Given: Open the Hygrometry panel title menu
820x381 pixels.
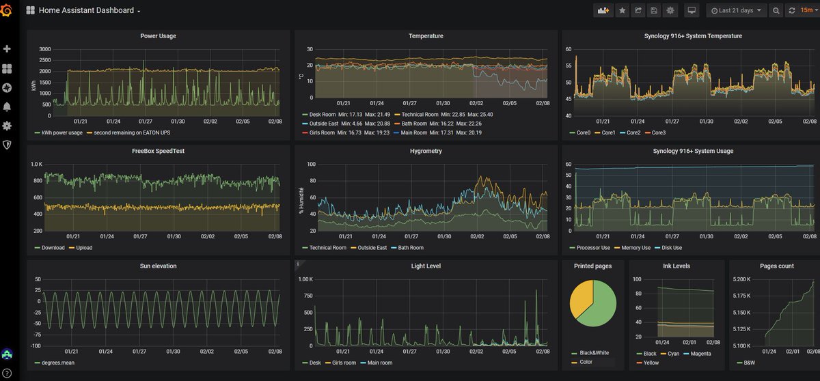Looking at the screenshot, I should [426, 151].
